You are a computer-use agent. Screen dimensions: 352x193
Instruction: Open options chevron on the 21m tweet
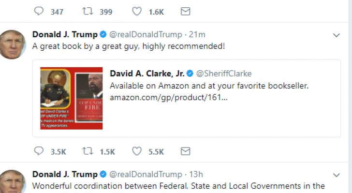(x=337, y=35)
